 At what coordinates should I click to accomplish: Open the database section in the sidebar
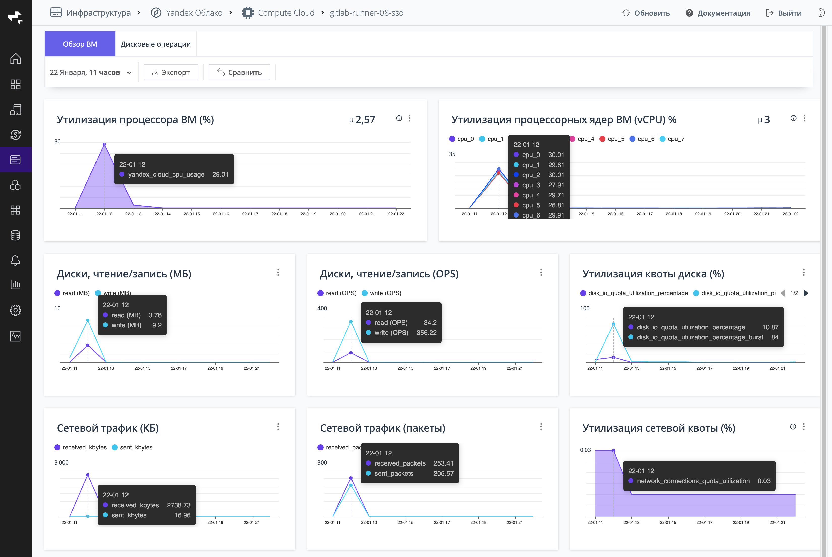coord(16,235)
